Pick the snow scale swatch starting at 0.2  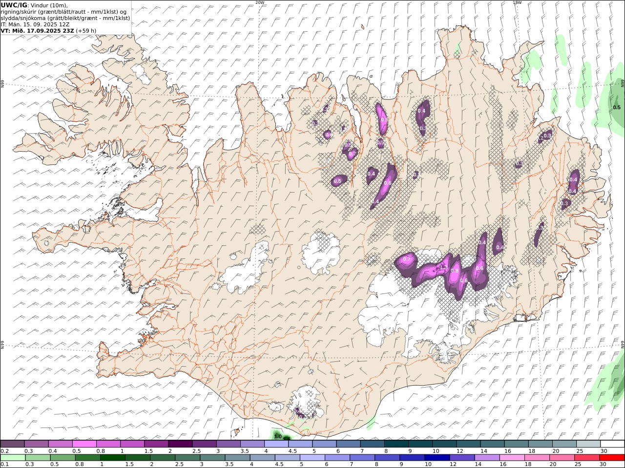[x=12, y=444]
